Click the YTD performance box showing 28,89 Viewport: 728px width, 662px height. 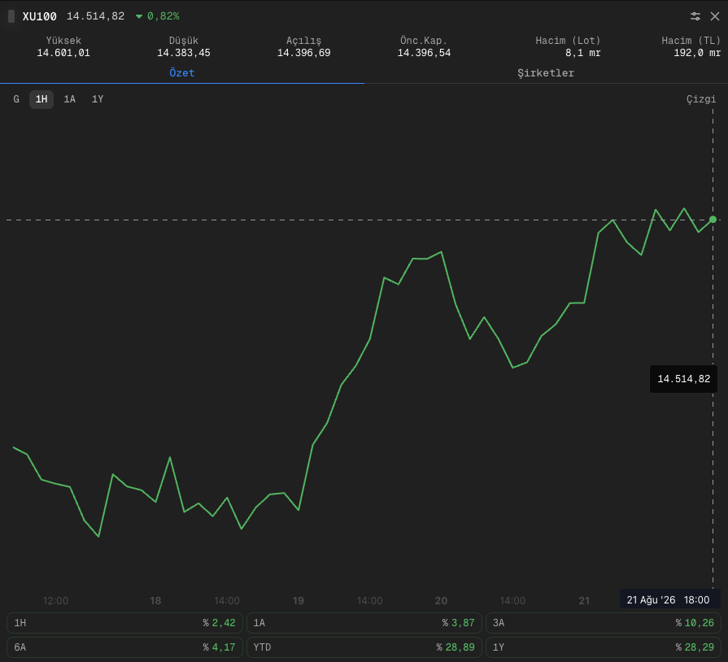[364, 647]
